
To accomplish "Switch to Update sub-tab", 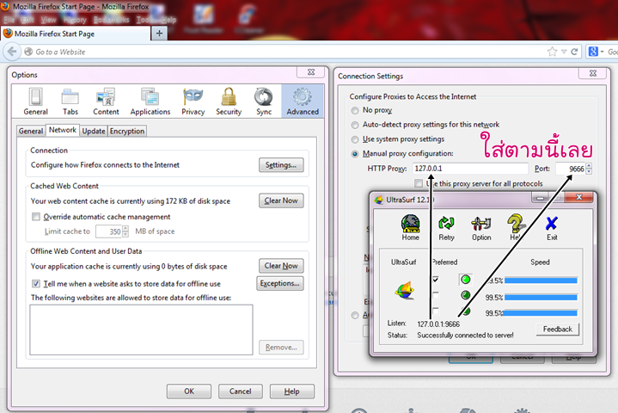I will (x=94, y=131).
